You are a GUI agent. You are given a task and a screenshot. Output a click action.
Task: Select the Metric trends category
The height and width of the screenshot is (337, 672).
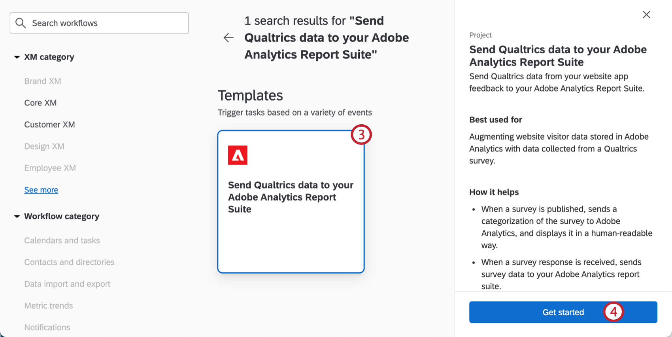(x=49, y=305)
